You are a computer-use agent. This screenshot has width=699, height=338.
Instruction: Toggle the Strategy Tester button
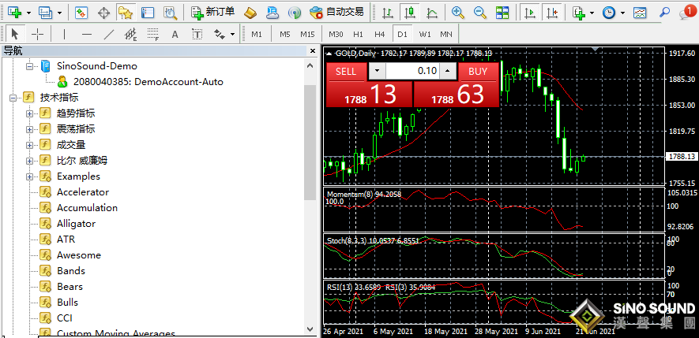(x=170, y=13)
